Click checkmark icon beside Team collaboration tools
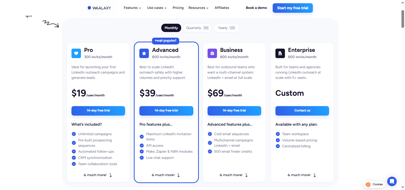Screen dimensions: 405x190 [74, 164]
